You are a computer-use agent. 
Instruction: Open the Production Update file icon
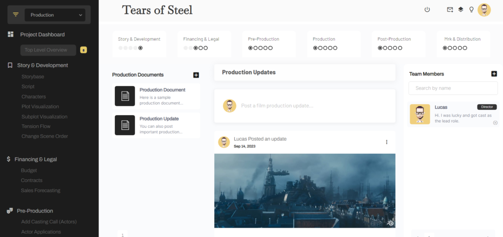[x=125, y=125]
